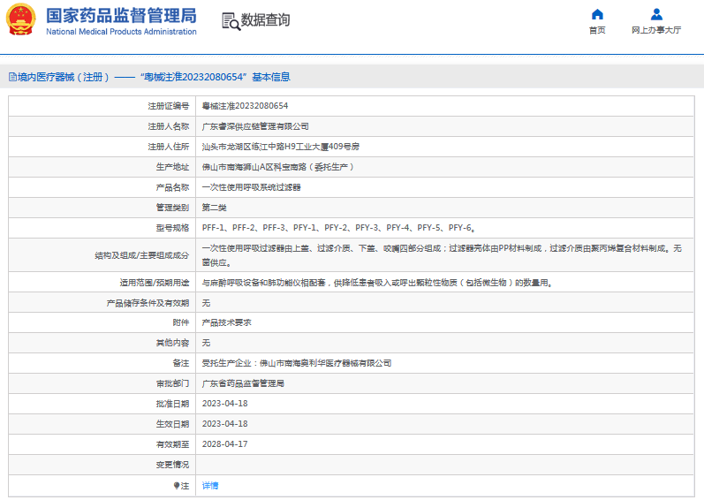Click the lightbulb icon beside 注
Image resolution: width=704 pixels, height=500 pixels.
click(x=177, y=486)
